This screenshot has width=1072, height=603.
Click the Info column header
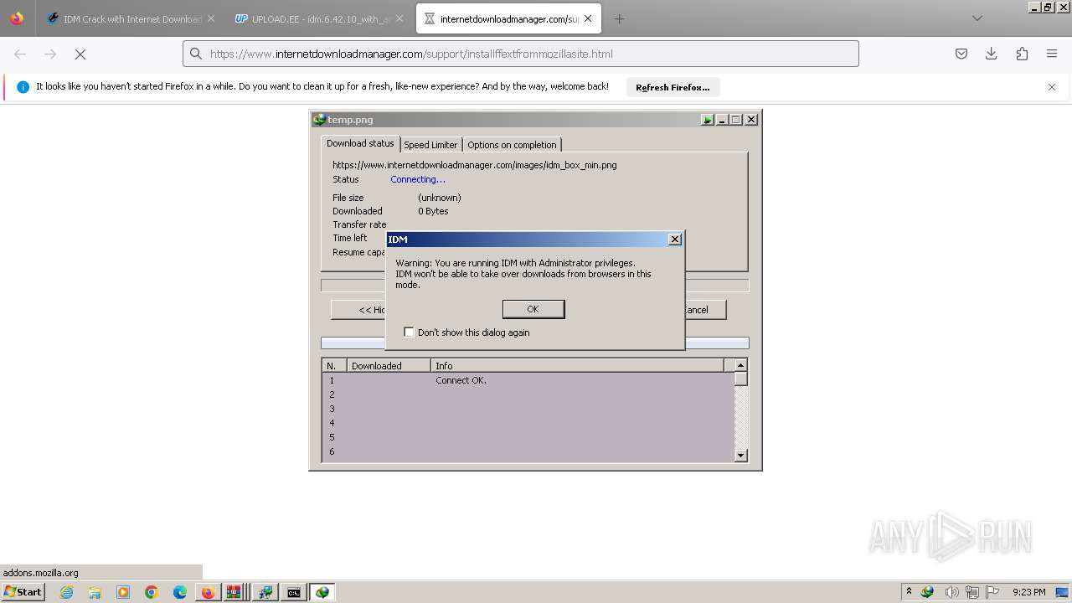point(577,366)
